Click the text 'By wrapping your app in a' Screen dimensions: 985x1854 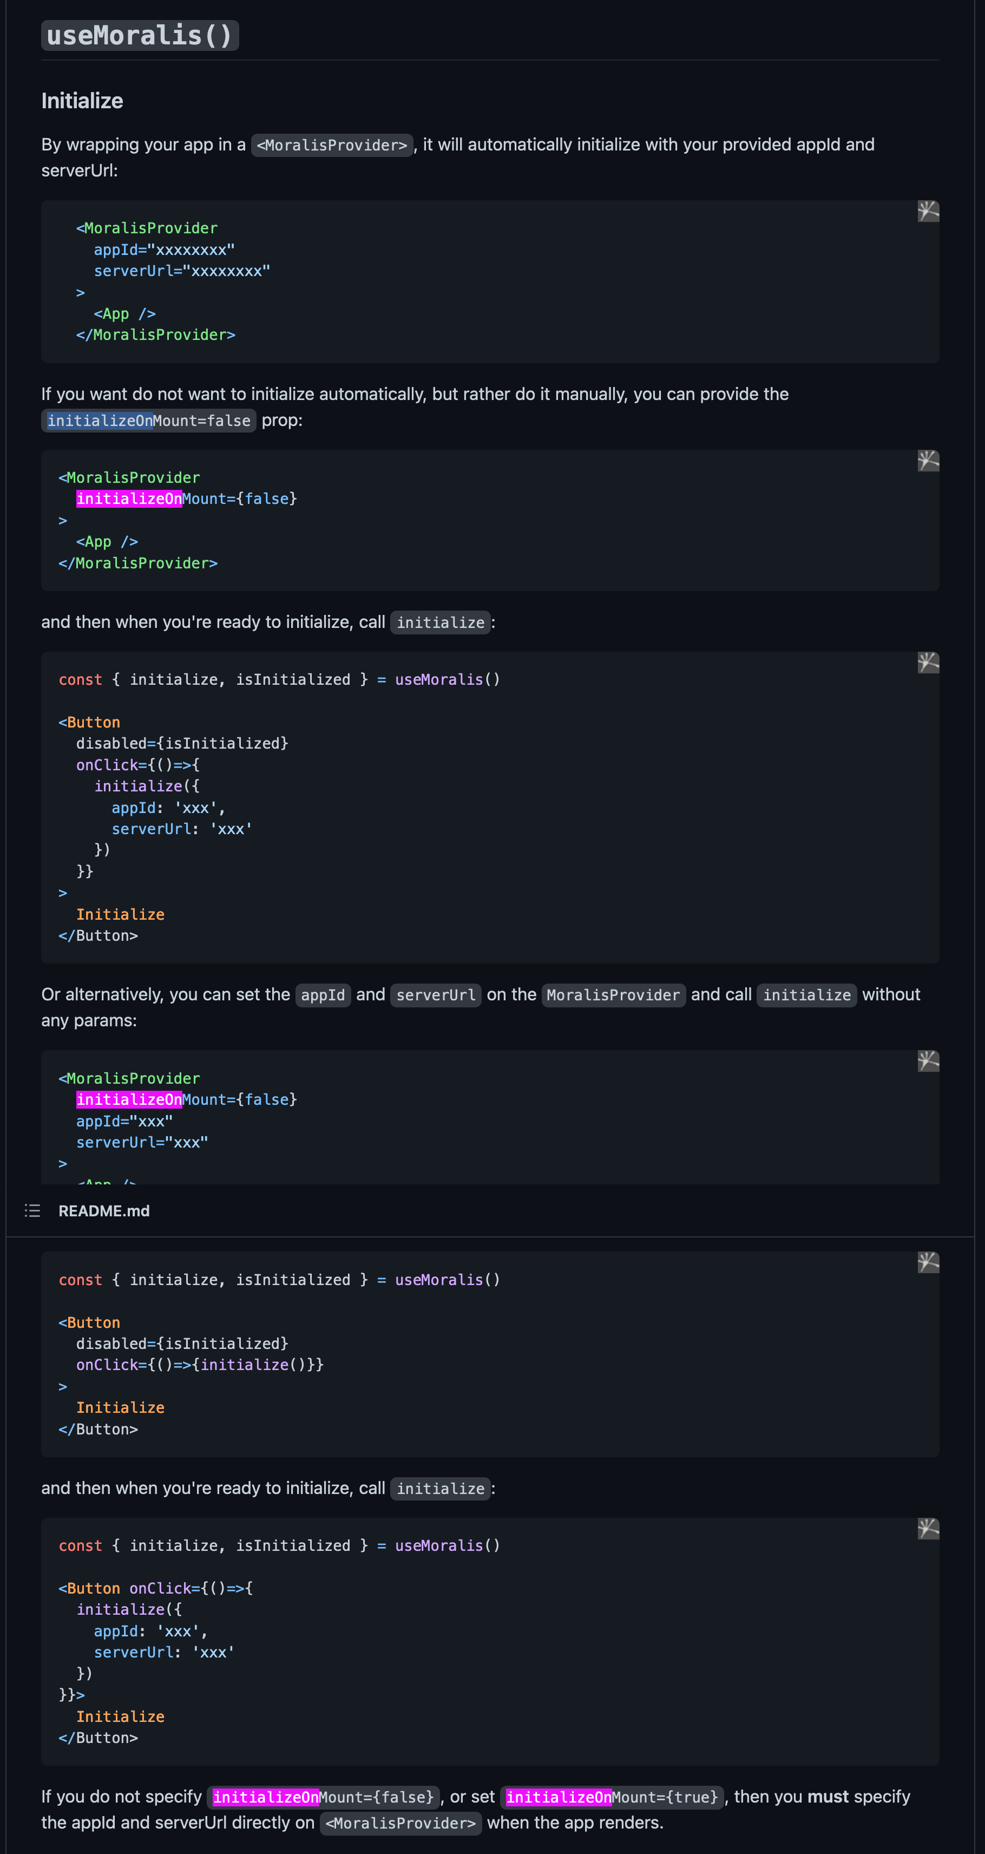tap(143, 145)
